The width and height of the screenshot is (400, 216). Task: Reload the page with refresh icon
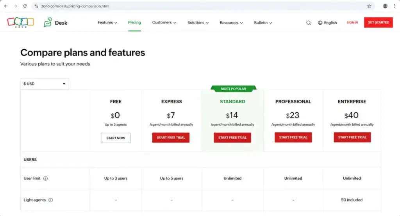pos(25,6)
